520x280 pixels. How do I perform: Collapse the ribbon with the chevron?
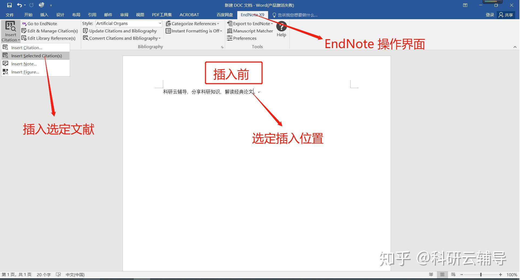[515, 47]
